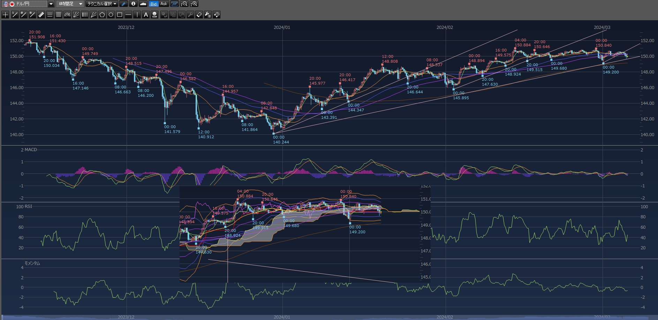Image resolution: width=658 pixels, height=320 pixels.
Task: Choose the text annotation 'A' tool
Action: pos(146,15)
